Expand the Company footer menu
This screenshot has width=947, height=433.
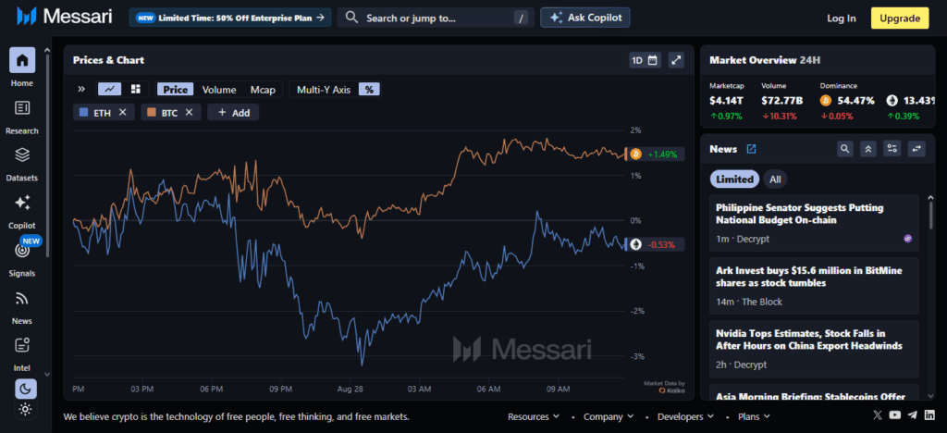(609, 416)
